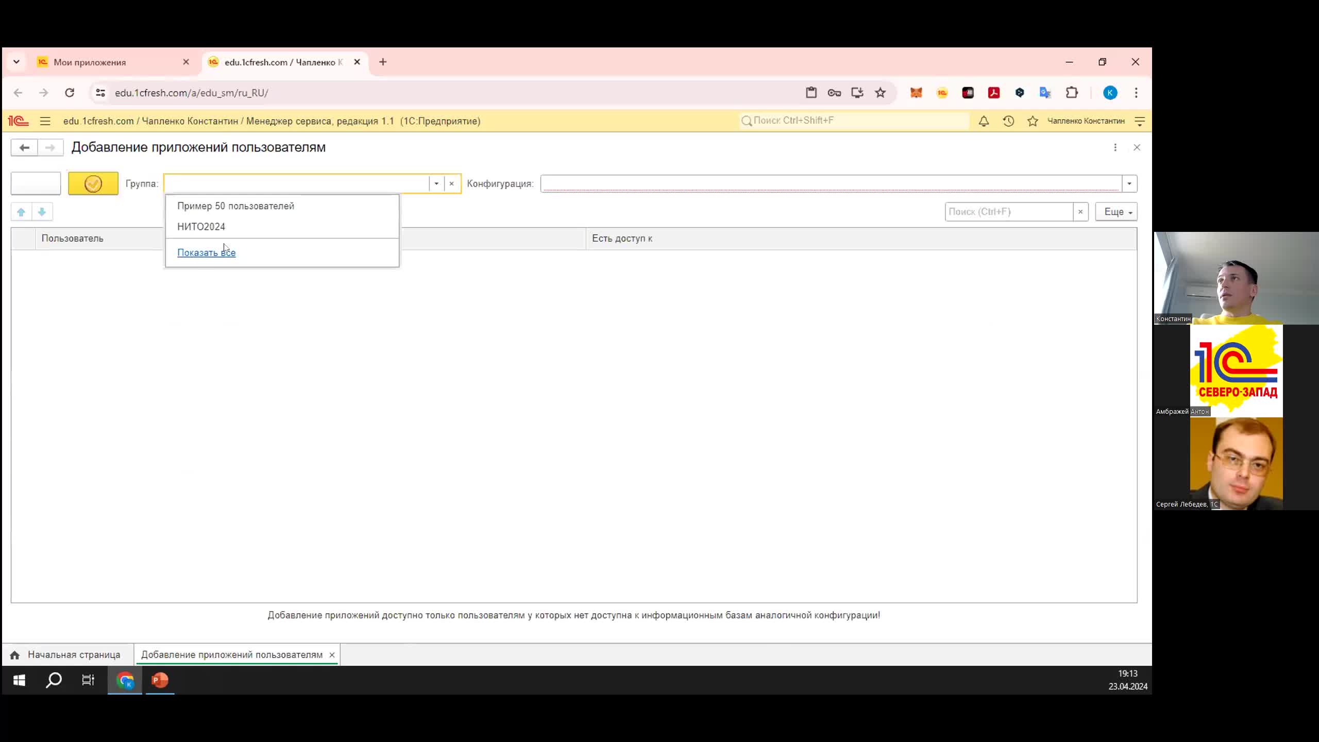Open the 1C main hamburger menu
Image resolution: width=1319 pixels, height=742 pixels.
tap(45, 121)
